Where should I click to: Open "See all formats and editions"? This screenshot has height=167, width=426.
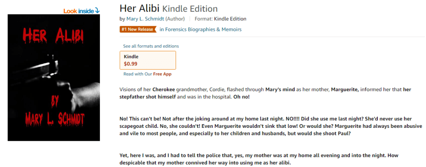151,46
